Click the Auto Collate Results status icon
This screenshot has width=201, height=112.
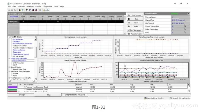pos(146,98)
